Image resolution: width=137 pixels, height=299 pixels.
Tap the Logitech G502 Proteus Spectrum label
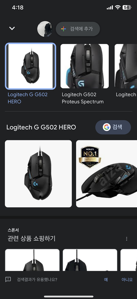click(83, 98)
